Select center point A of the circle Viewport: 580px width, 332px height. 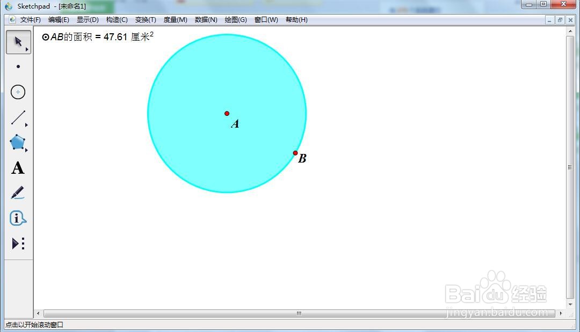tap(227, 113)
